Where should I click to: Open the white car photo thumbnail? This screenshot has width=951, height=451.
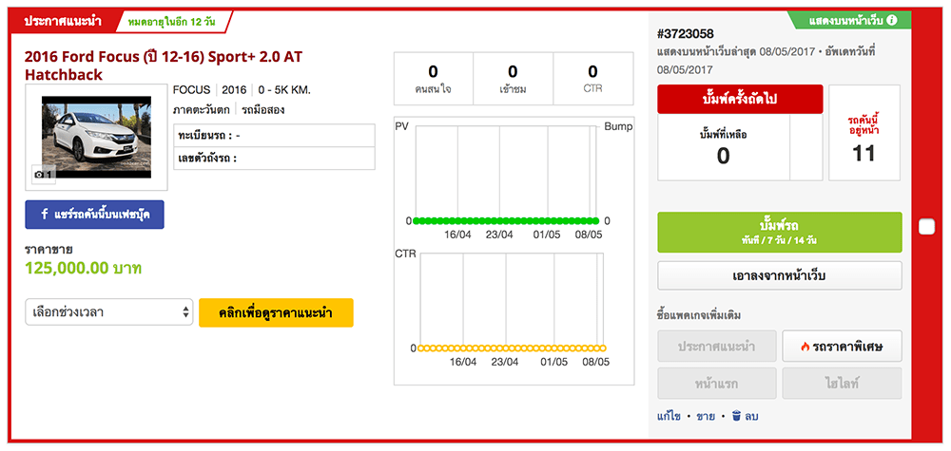96,137
